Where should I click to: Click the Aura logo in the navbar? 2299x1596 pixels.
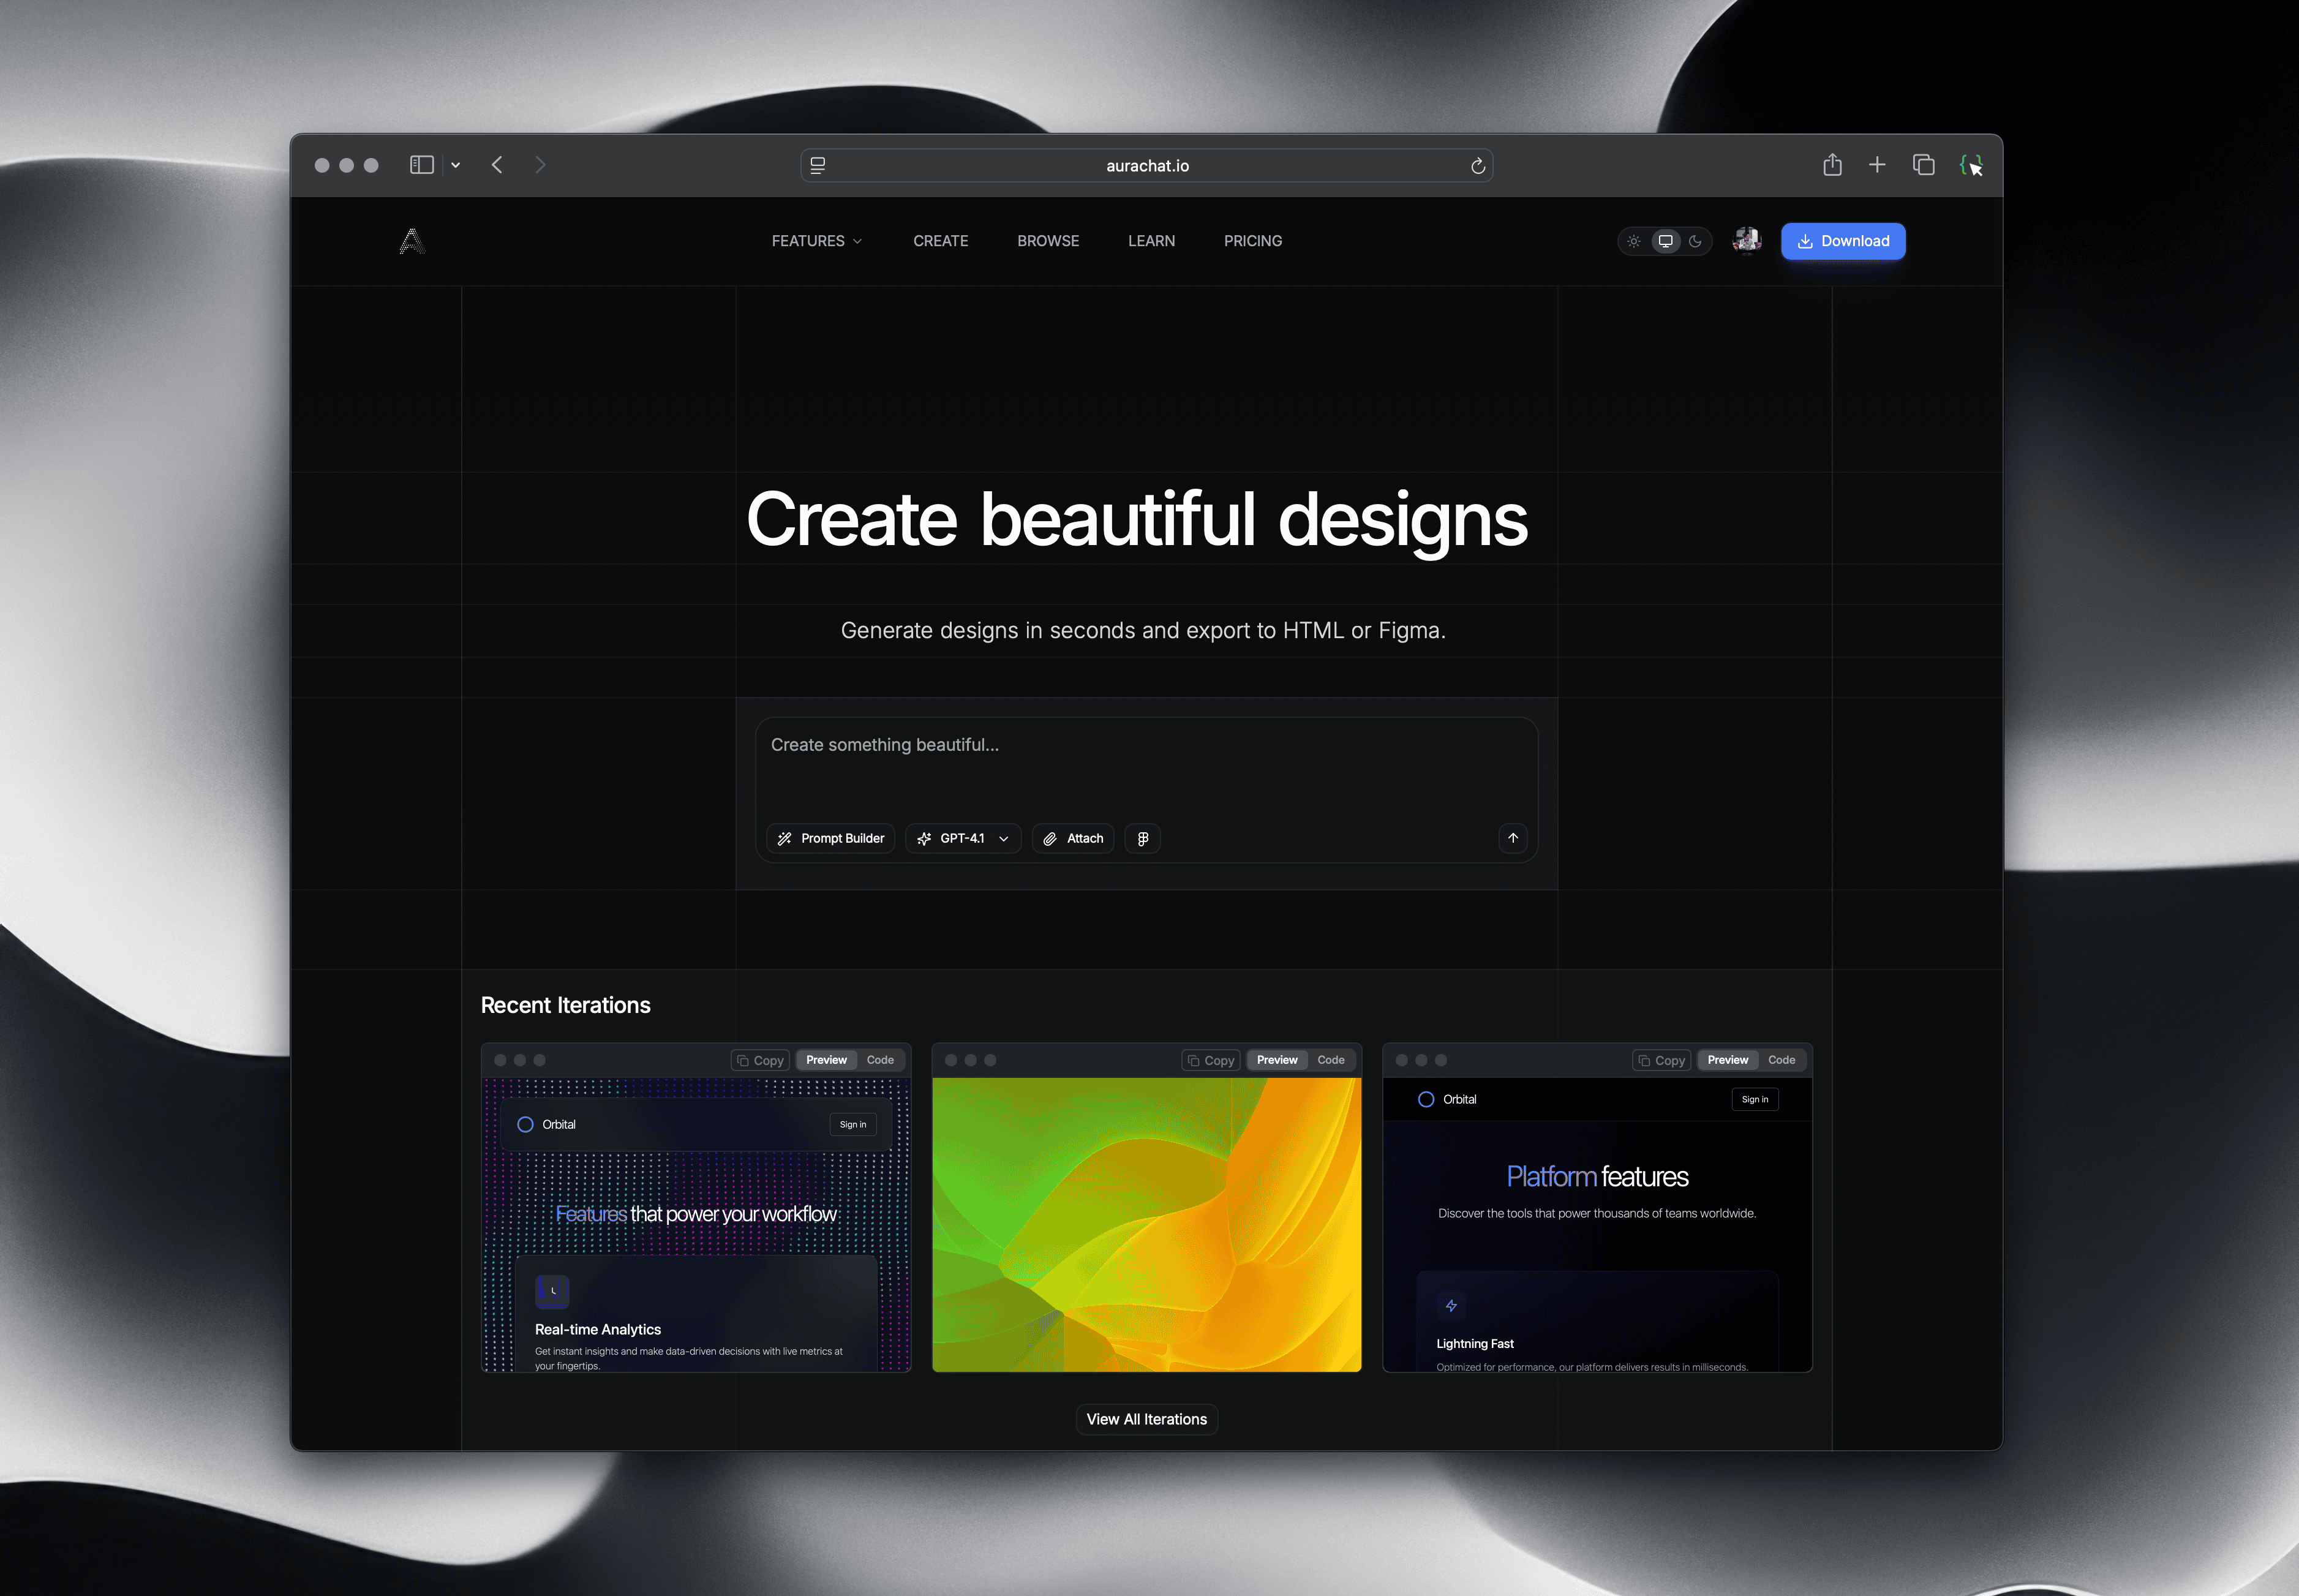pos(412,241)
